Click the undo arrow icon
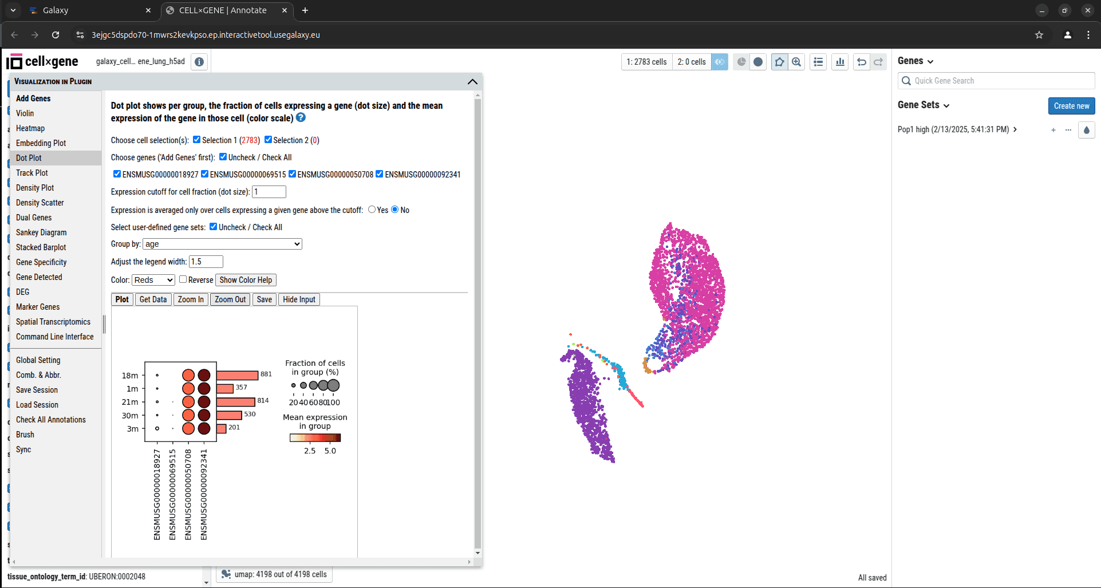 pos(862,62)
